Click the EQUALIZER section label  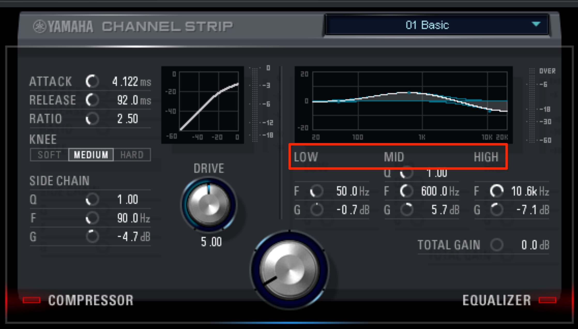pyautogui.click(x=497, y=300)
